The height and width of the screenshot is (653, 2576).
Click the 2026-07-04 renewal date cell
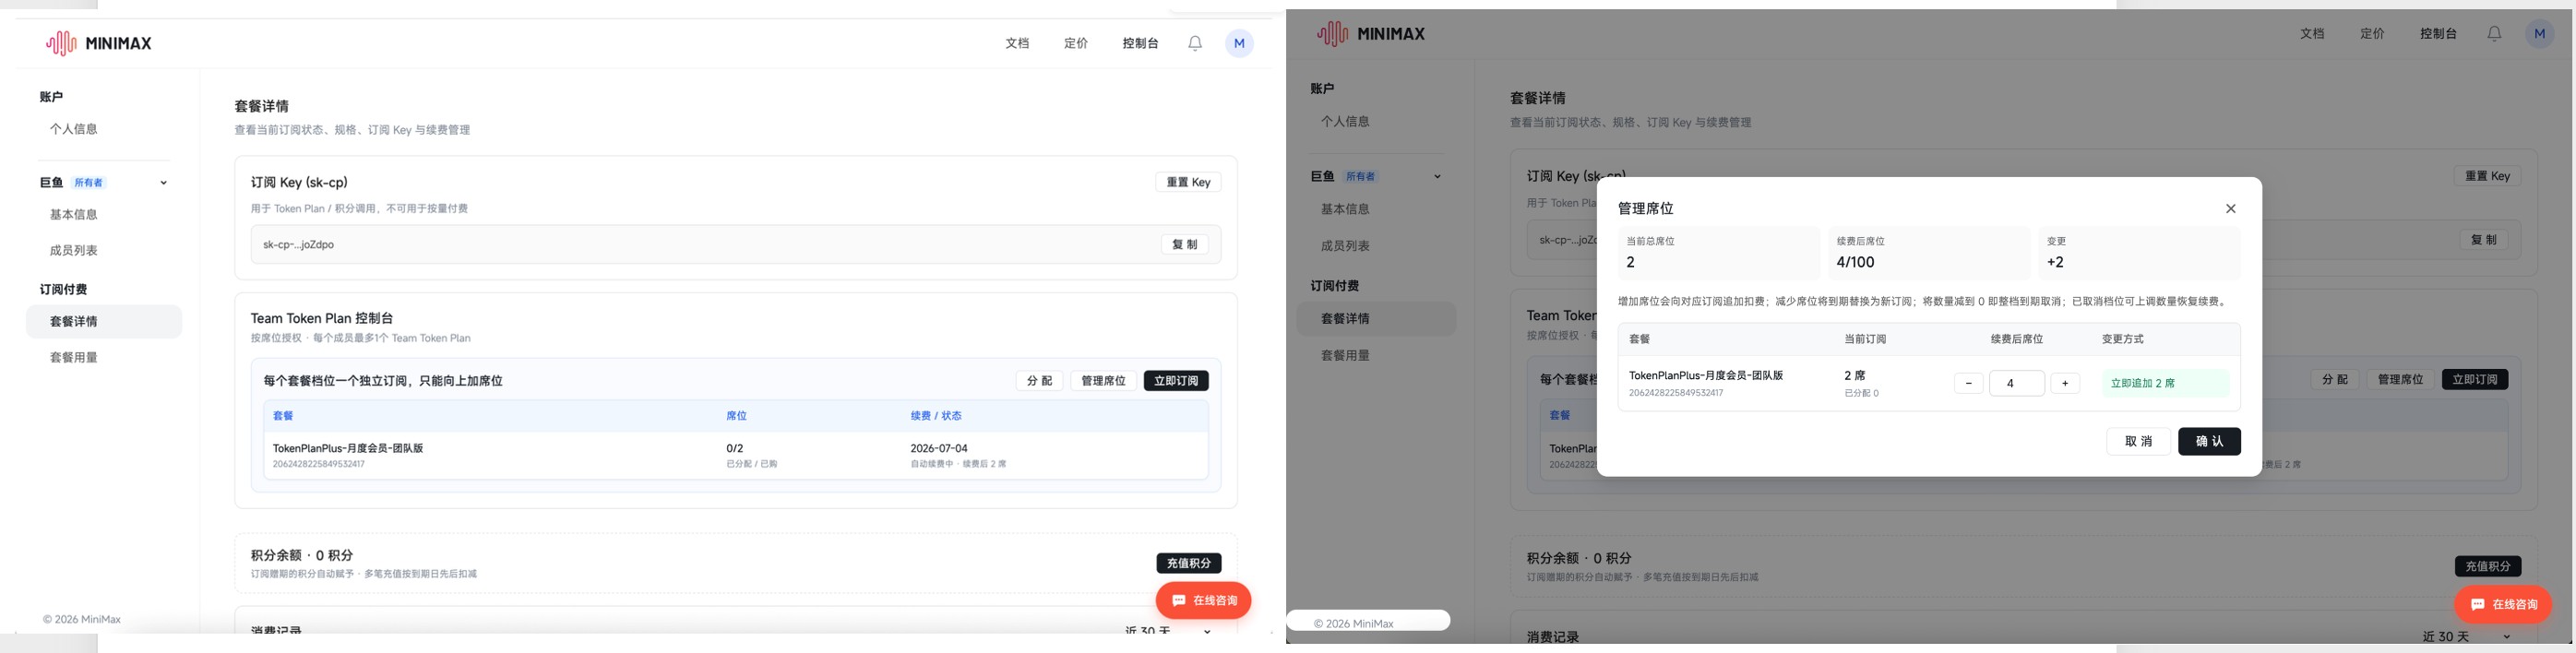tap(939, 448)
